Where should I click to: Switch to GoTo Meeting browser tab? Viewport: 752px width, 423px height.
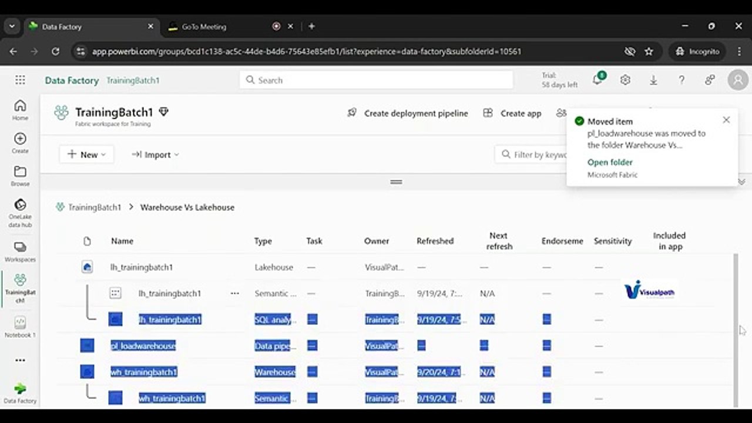[204, 26]
